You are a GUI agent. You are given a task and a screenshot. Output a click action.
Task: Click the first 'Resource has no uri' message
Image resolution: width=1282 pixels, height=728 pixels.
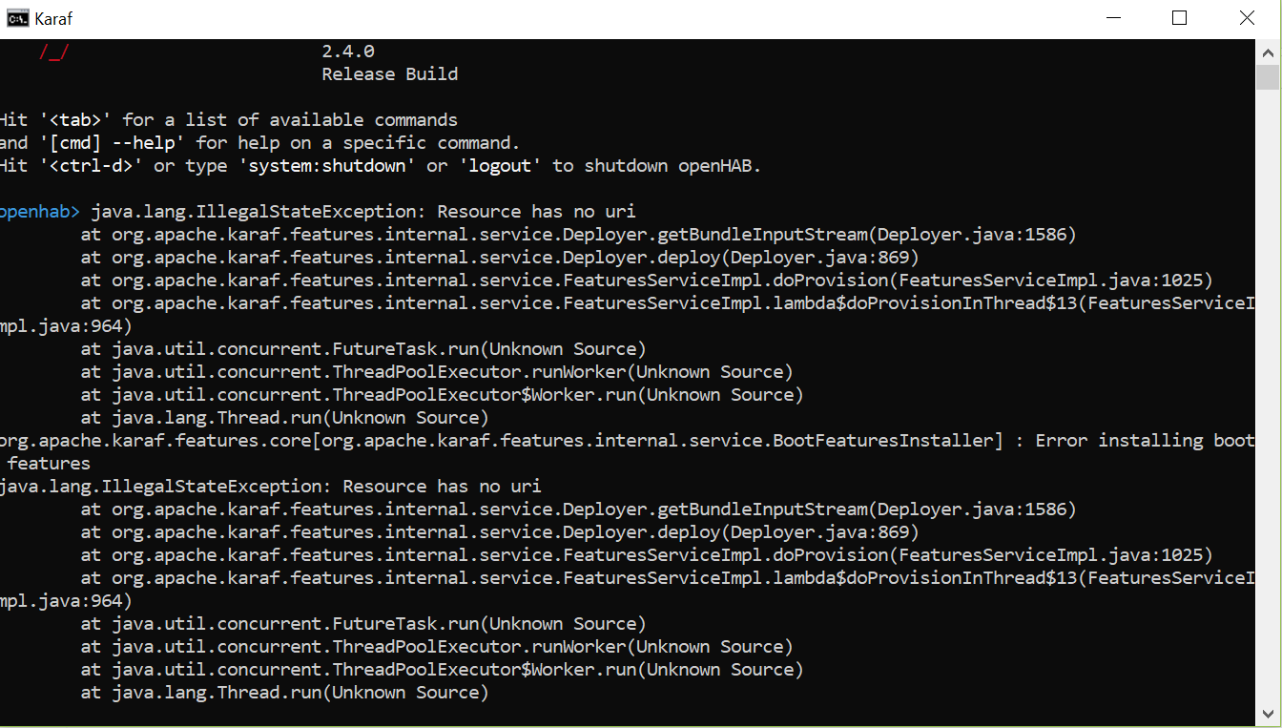(536, 212)
